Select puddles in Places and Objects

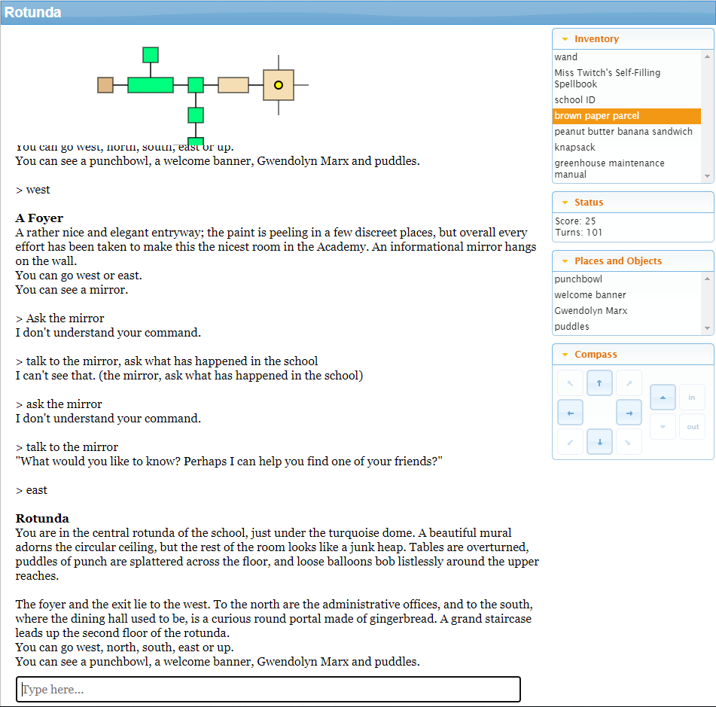pyautogui.click(x=626, y=327)
